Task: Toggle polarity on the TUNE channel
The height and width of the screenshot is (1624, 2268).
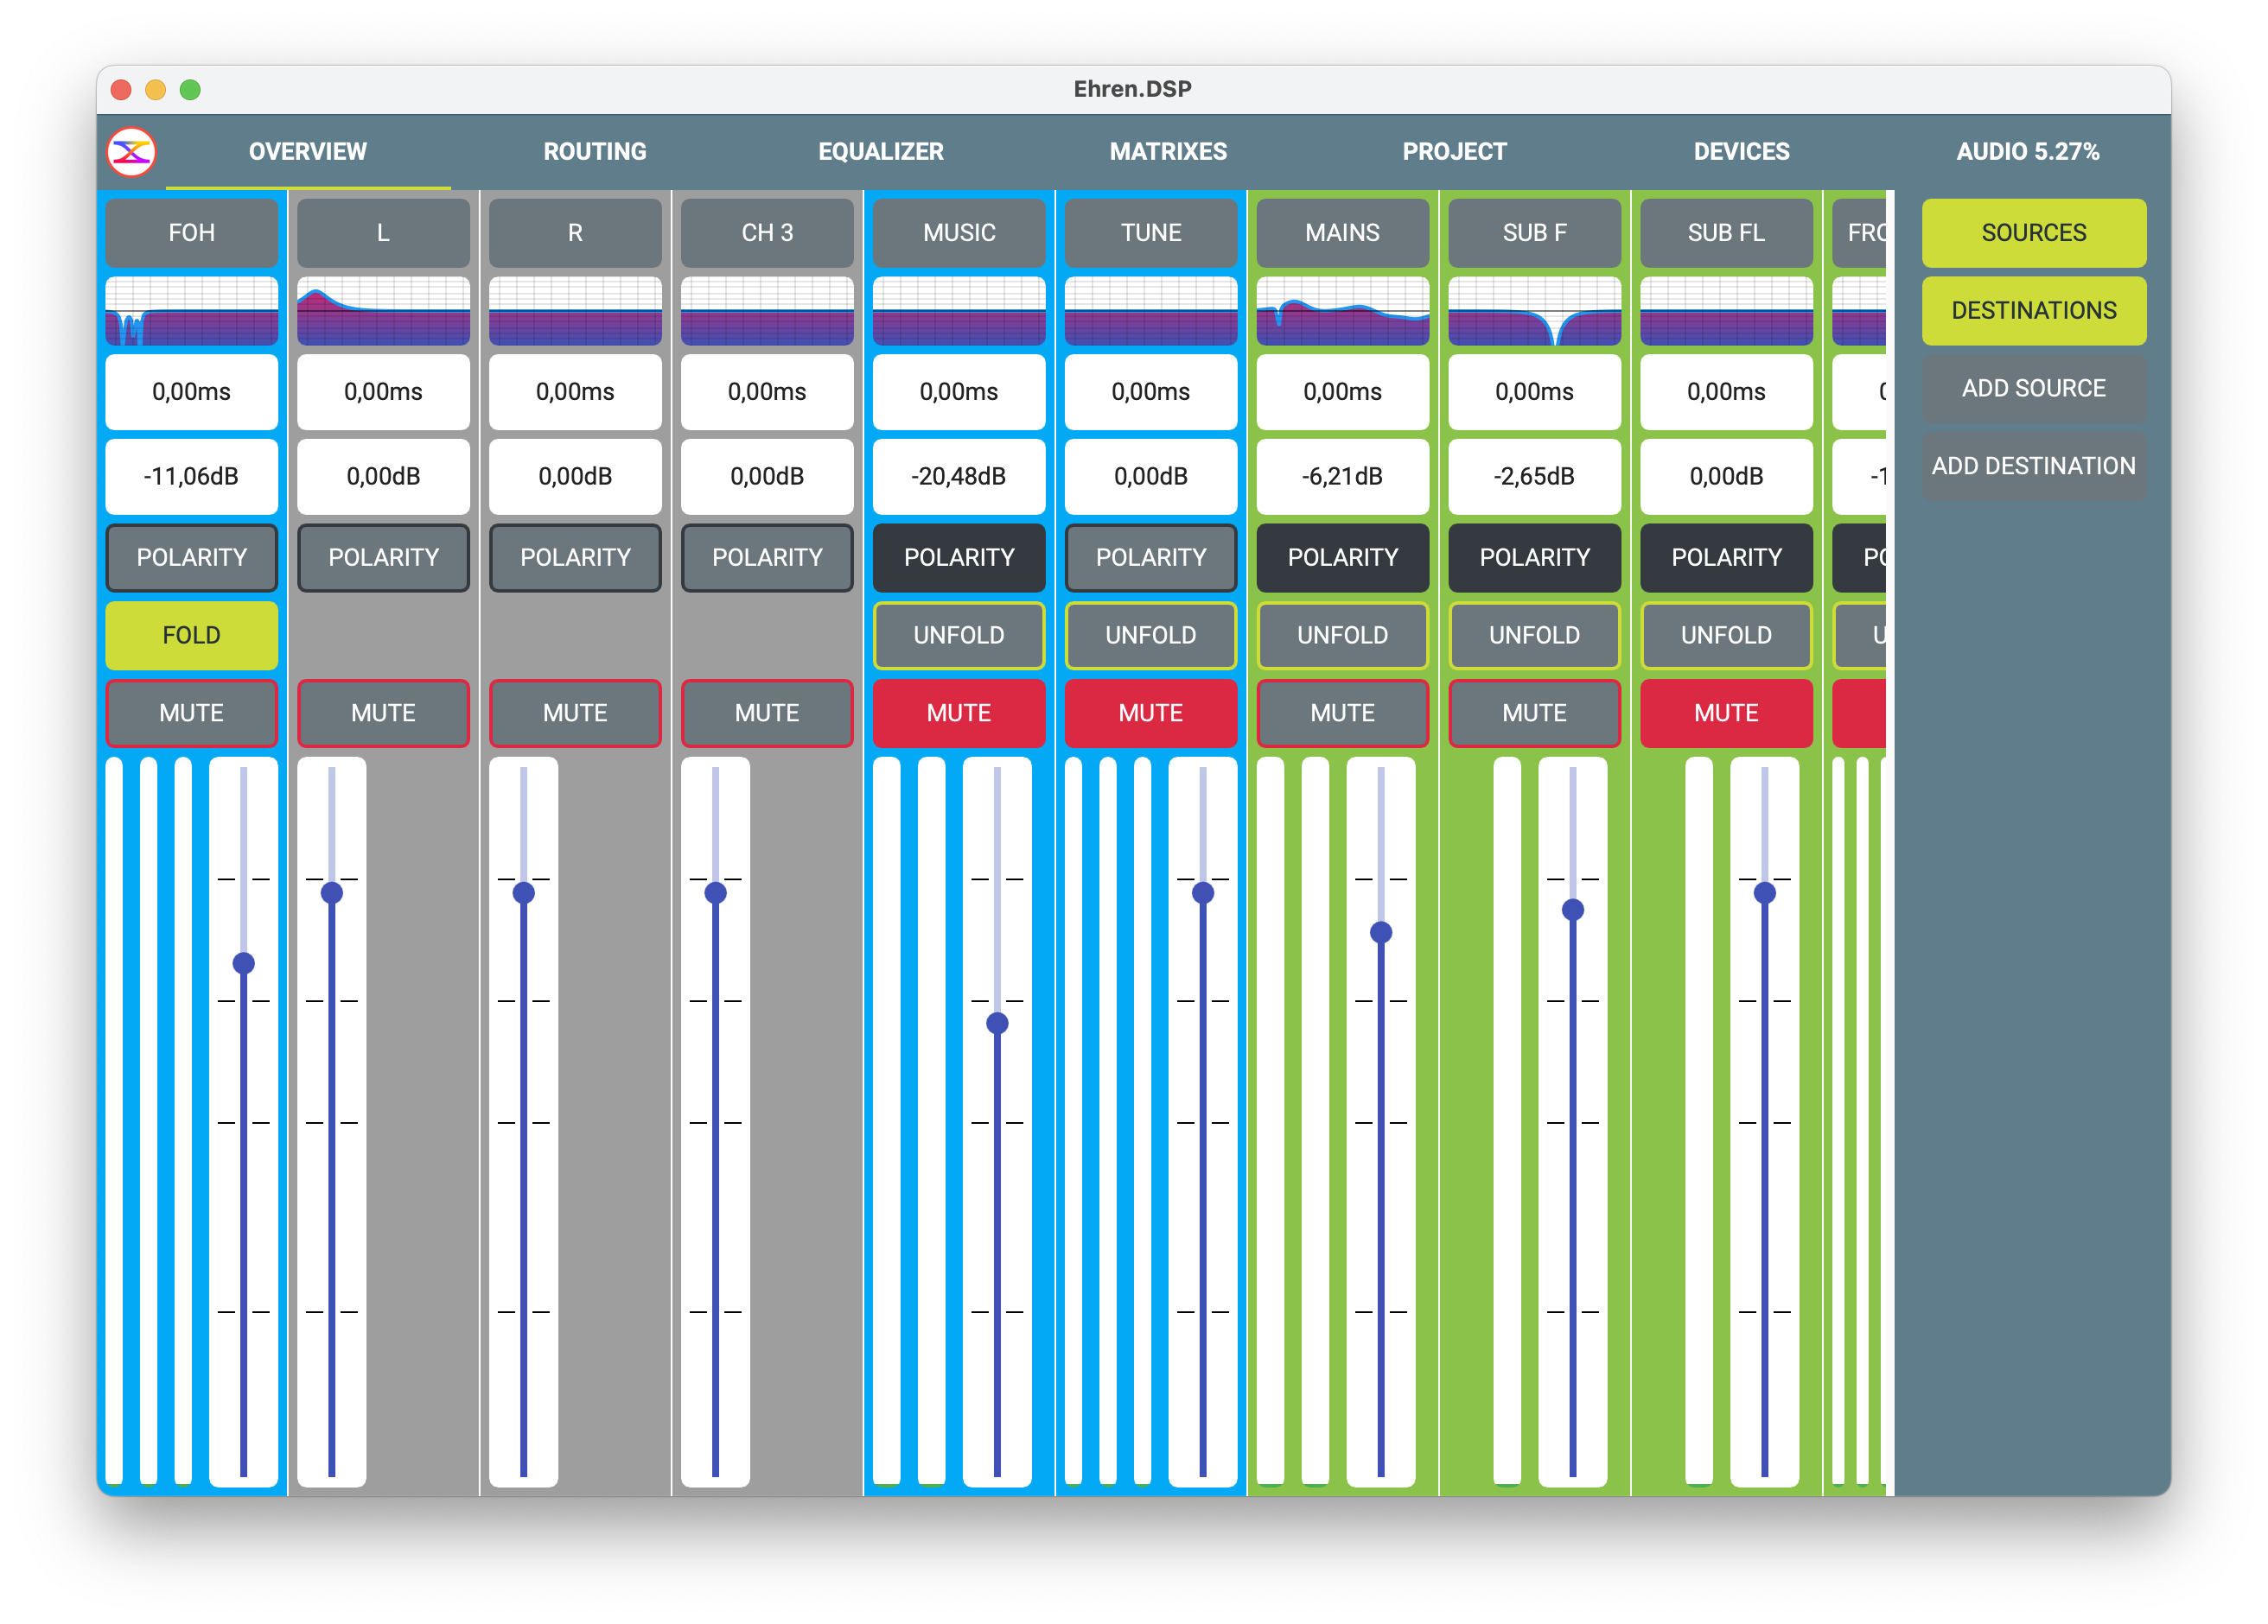Action: pyautogui.click(x=1150, y=558)
